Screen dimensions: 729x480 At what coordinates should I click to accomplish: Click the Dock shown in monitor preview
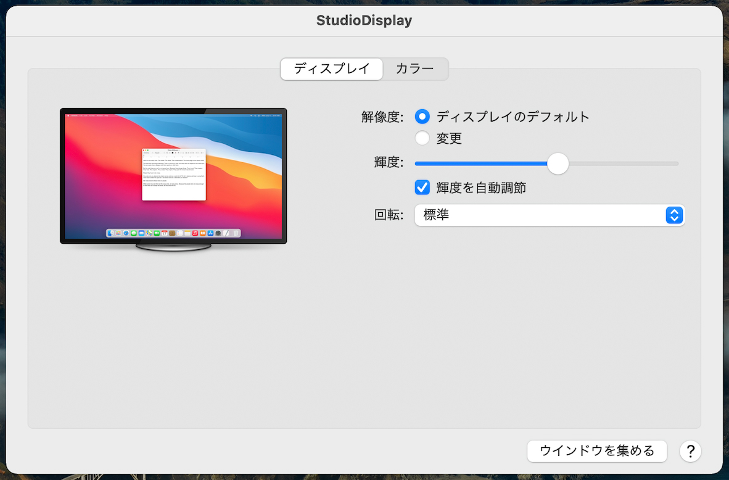click(x=173, y=233)
